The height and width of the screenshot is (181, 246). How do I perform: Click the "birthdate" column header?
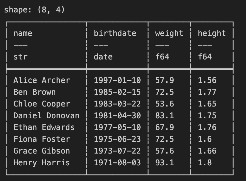(115, 33)
